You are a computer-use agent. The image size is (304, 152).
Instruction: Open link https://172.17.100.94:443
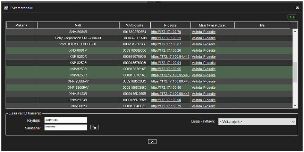click(x=170, y=57)
